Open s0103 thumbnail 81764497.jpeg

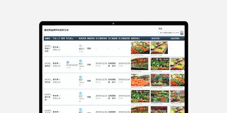tap(160, 80)
